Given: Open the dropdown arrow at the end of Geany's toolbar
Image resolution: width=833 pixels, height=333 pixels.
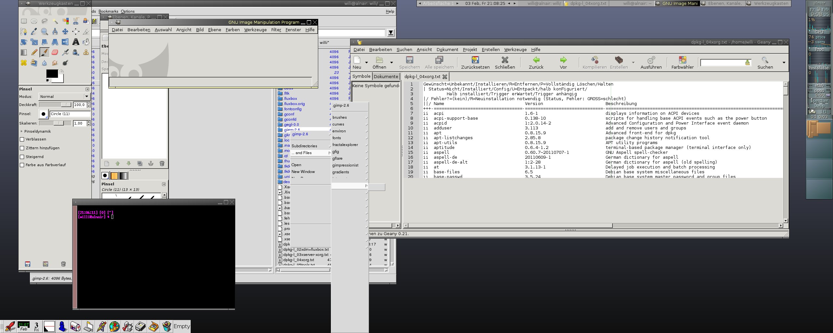Looking at the screenshot, I should click(x=784, y=62).
